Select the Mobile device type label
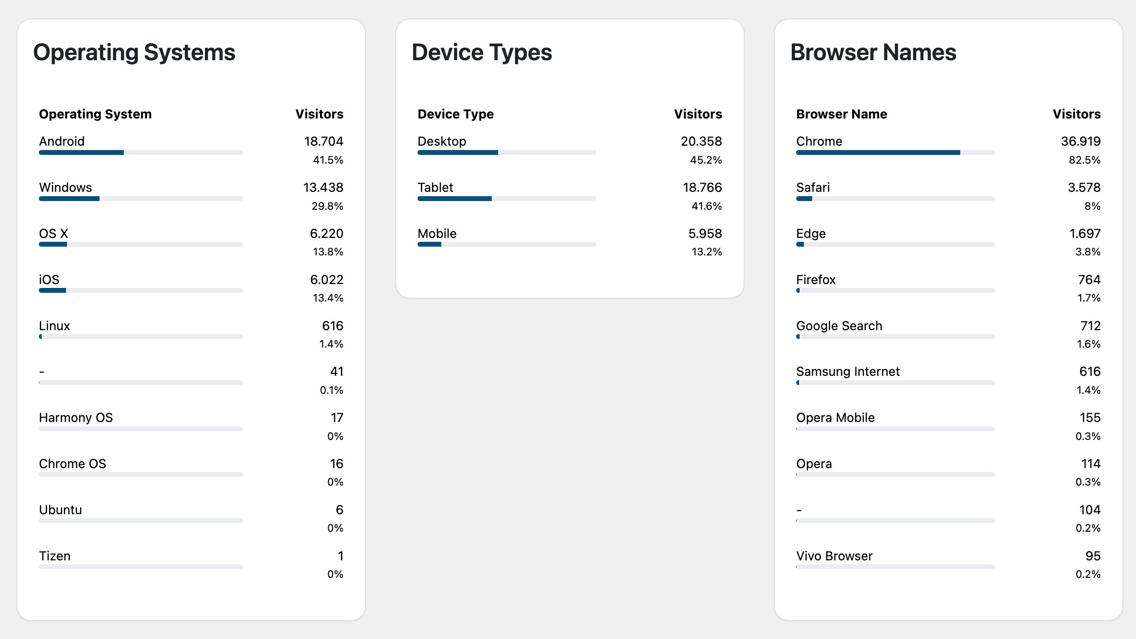 pyautogui.click(x=437, y=234)
